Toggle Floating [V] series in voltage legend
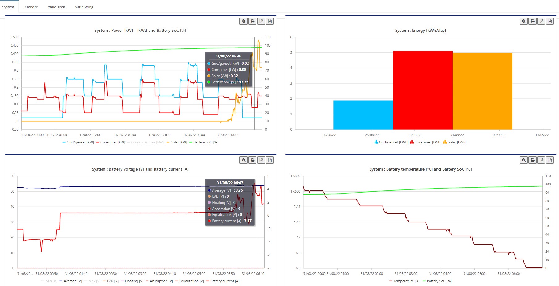Image resolution: width=559 pixels, height=286 pixels. tap(132, 281)
